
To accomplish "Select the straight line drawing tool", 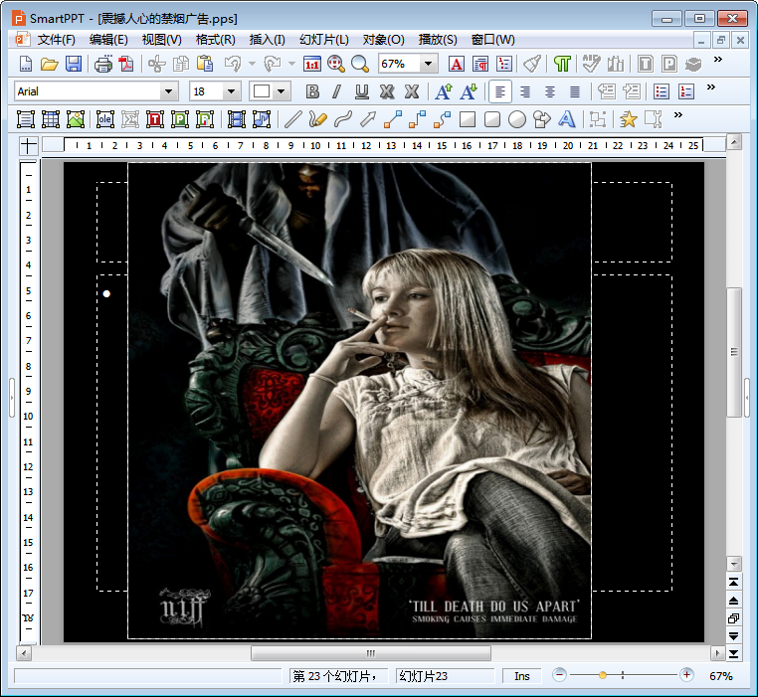I will point(292,119).
